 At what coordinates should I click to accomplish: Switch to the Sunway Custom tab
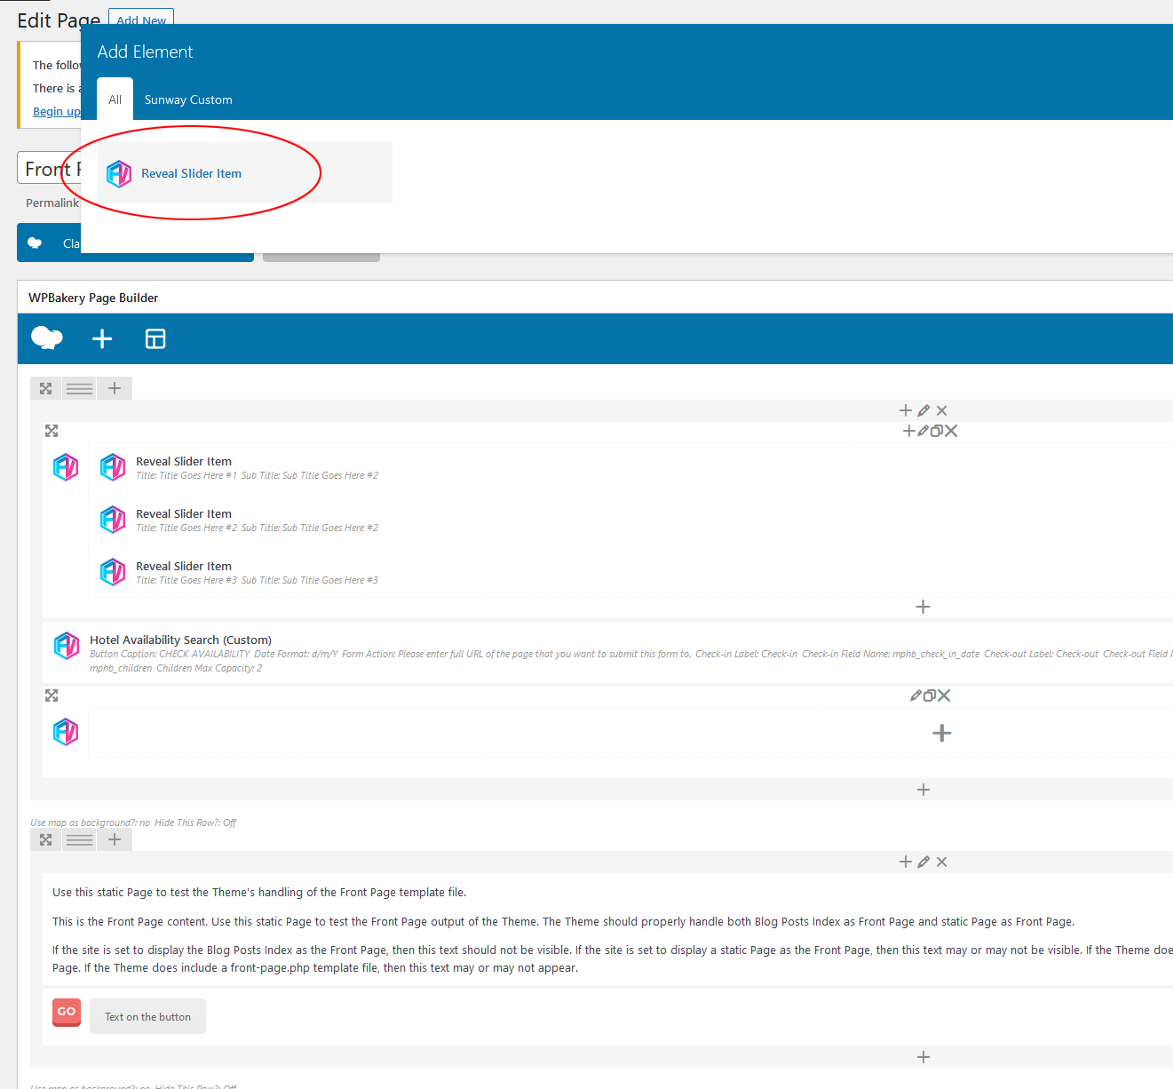click(x=188, y=99)
